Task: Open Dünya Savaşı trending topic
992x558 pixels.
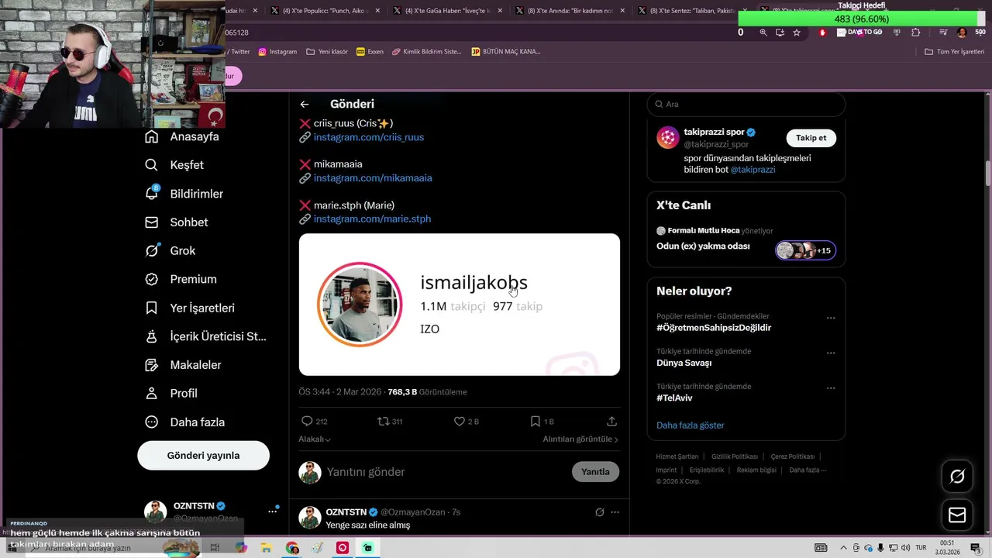Action: pyautogui.click(x=684, y=363)
